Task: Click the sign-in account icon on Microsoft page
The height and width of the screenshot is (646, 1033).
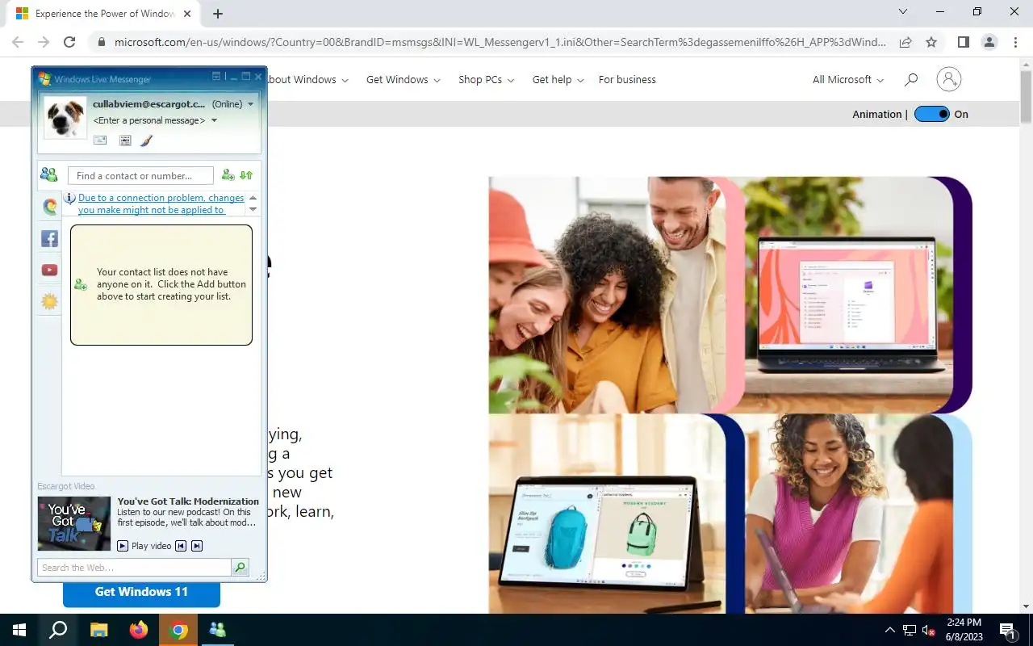Action: pos(949,79)
